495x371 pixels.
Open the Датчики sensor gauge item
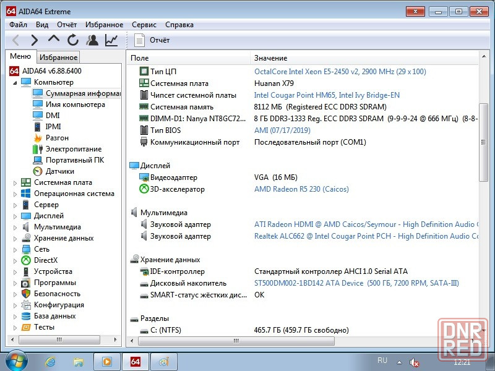click(59, 171)
